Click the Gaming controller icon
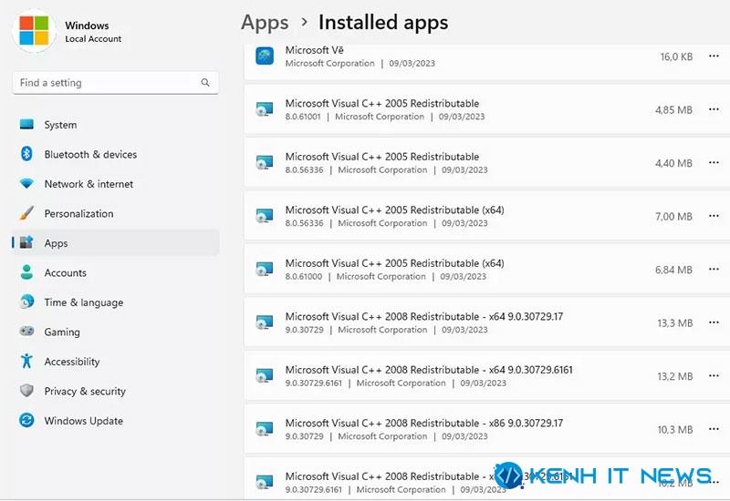The image size is (730, 501). 26,332
